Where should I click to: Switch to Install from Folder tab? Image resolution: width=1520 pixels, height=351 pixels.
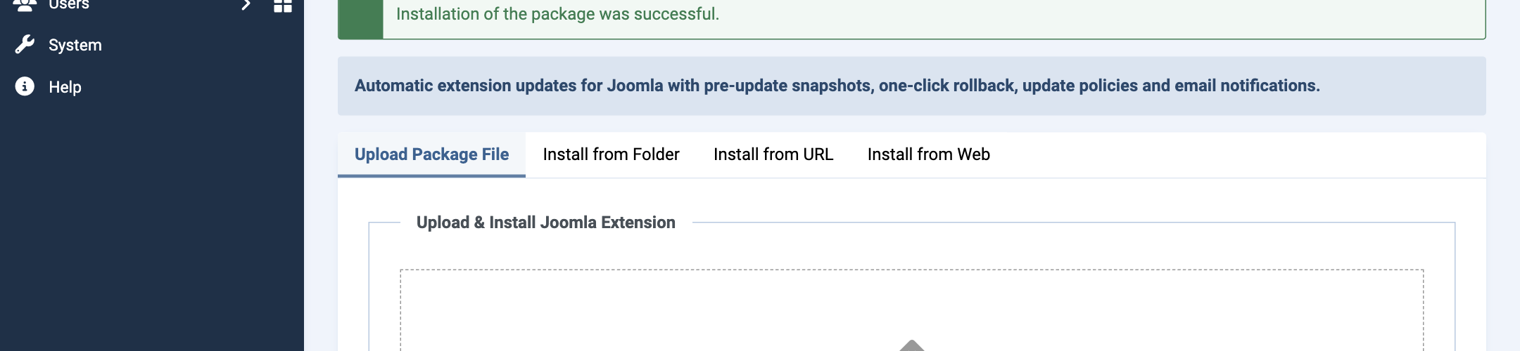tap(611, 154)
